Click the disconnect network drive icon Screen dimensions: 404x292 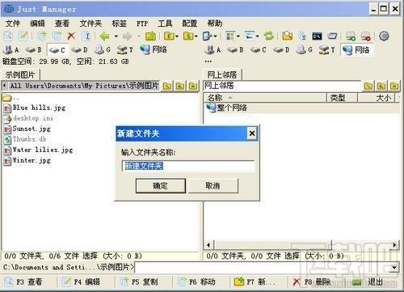pos(366,36)
